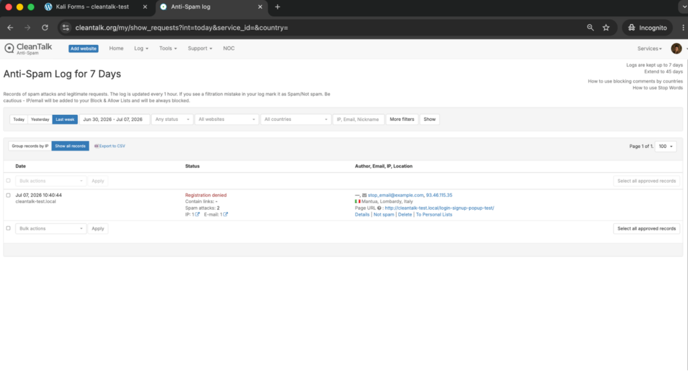688x387 pixels.
Task: Open the Log dropdown menu
Action: tap(141, 48)
